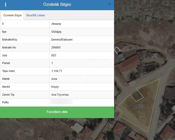Click the Tapu Alanı value 1.144,71

57,71
